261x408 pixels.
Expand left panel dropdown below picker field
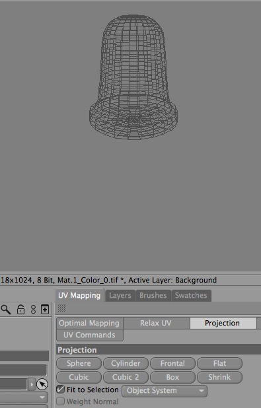click(24, 397)
